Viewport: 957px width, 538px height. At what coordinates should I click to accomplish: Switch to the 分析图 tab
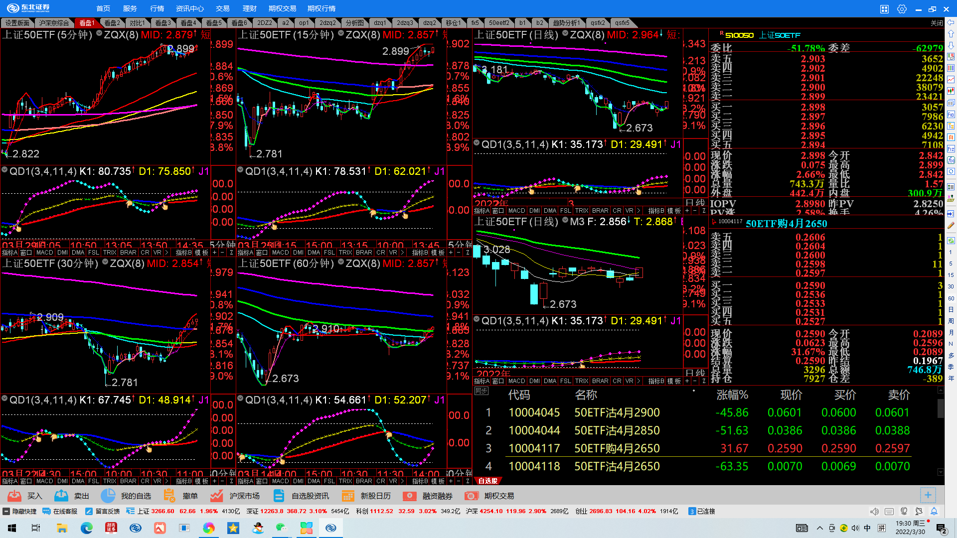point(354,23)
